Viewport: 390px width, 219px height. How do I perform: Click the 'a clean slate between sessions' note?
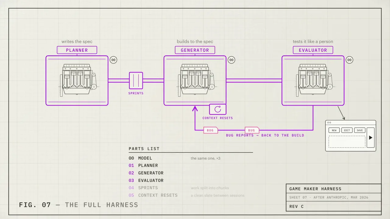218,195
